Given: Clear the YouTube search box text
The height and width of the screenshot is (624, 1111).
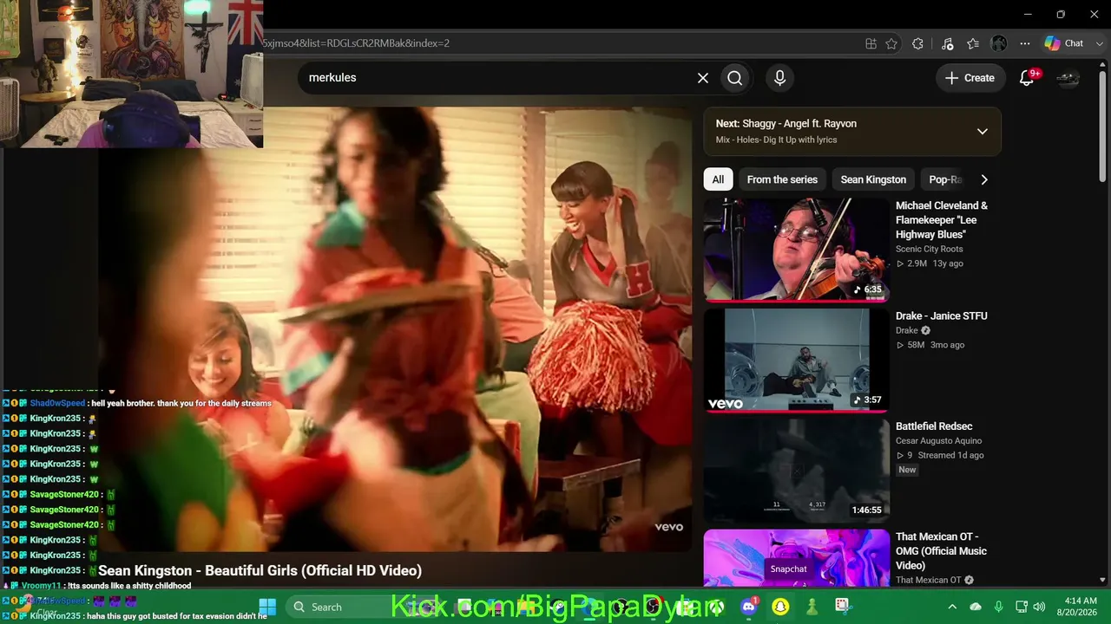Looking at the screenshot, I should pyautogui.click(x=703, y=78).
